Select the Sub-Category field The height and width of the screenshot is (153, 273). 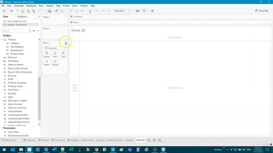point(17,47)
